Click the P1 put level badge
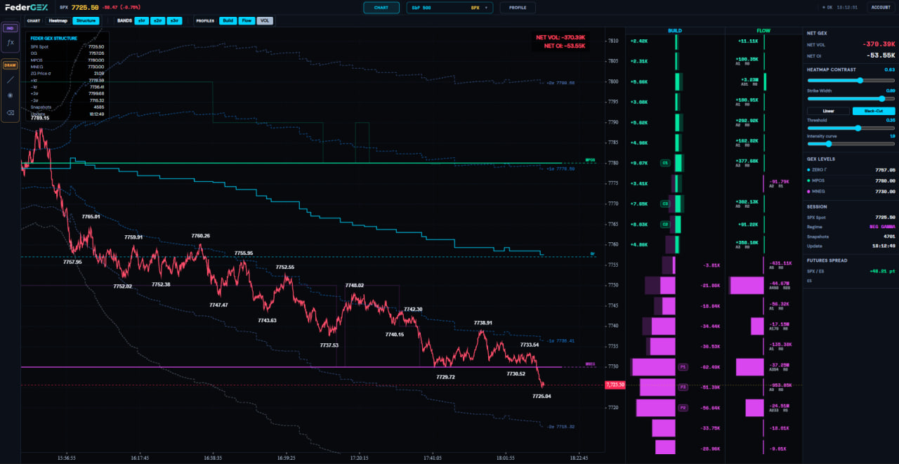 click(683, 366)
